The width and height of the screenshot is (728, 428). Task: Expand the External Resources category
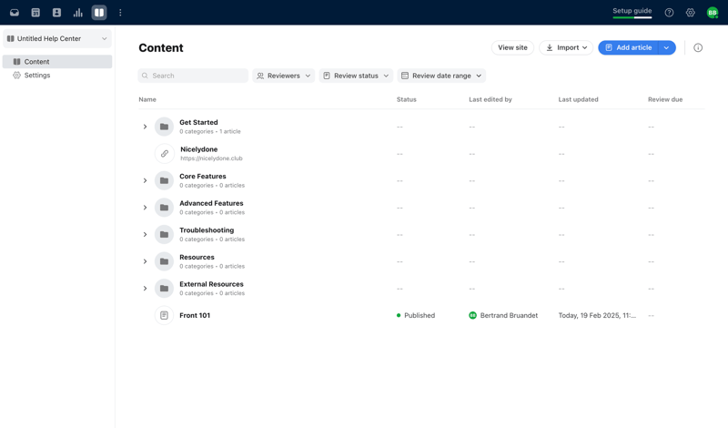tap(145, 288)
